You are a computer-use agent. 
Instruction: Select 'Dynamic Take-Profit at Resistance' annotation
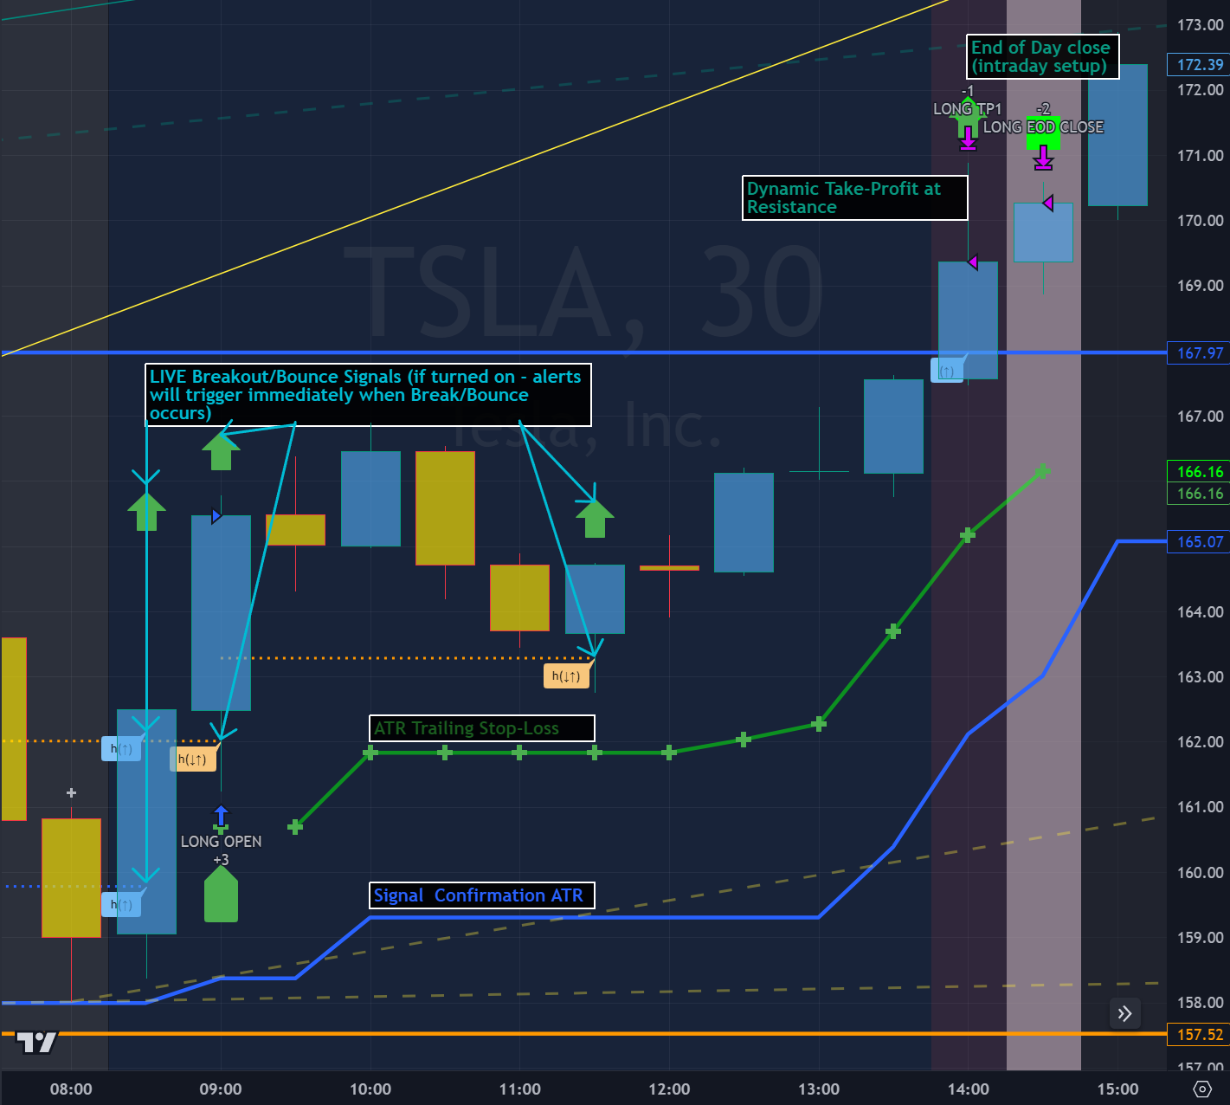click(x=854, y=197)
